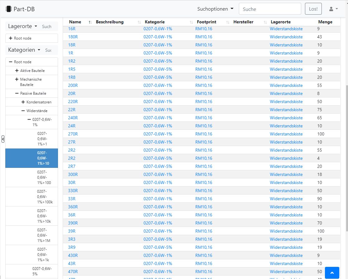Focus the Suche search field
The width and height of the screenshot is (348, 279).
[270, 9]
